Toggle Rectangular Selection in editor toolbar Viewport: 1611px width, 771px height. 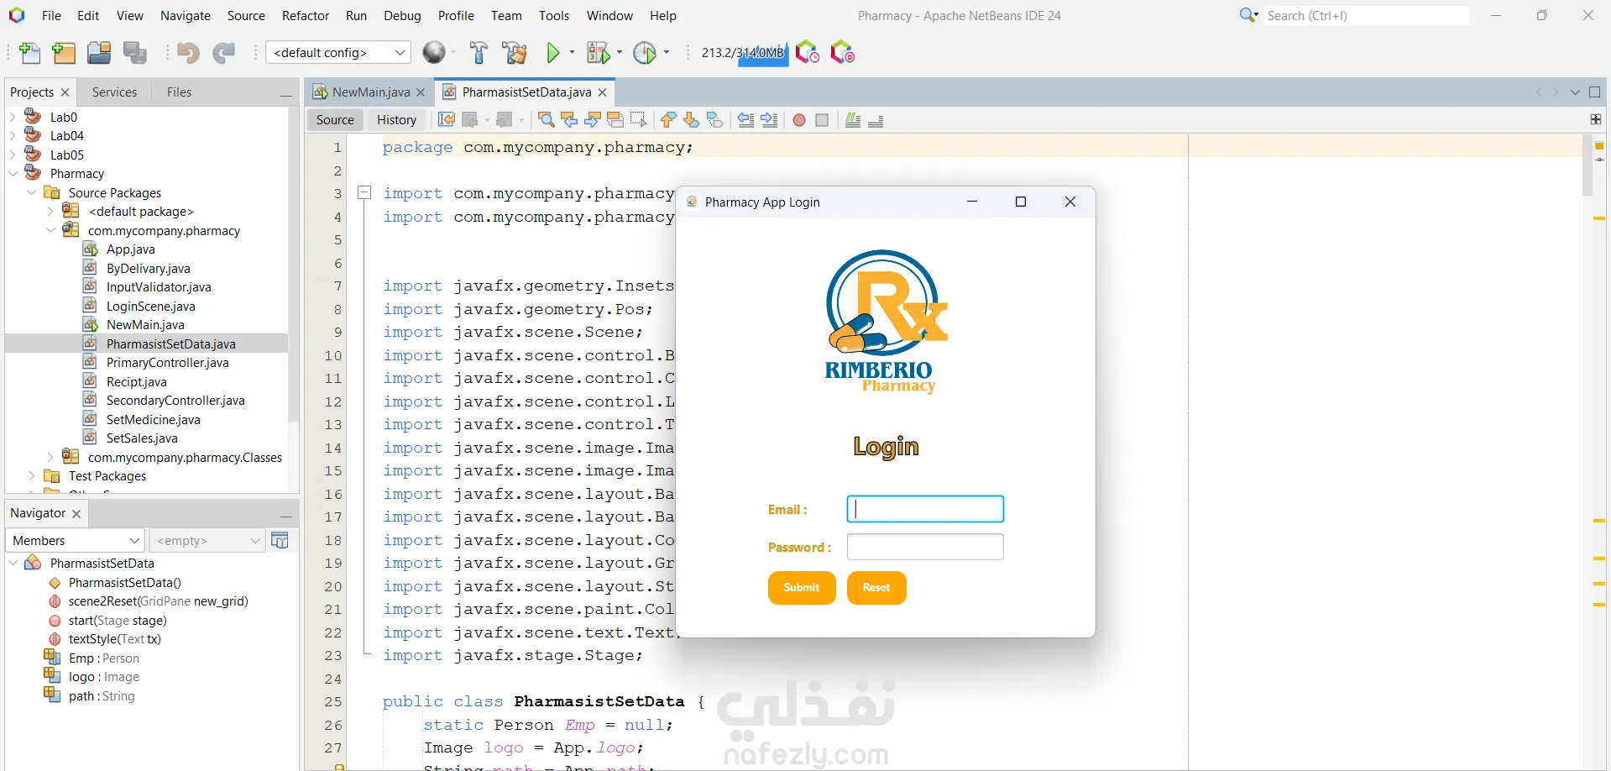click(x=639, y=120)
